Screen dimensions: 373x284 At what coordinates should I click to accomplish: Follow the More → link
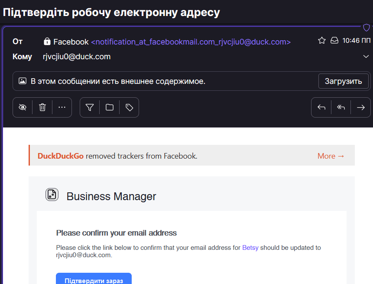pyautogui.click(x=331, y=156)
